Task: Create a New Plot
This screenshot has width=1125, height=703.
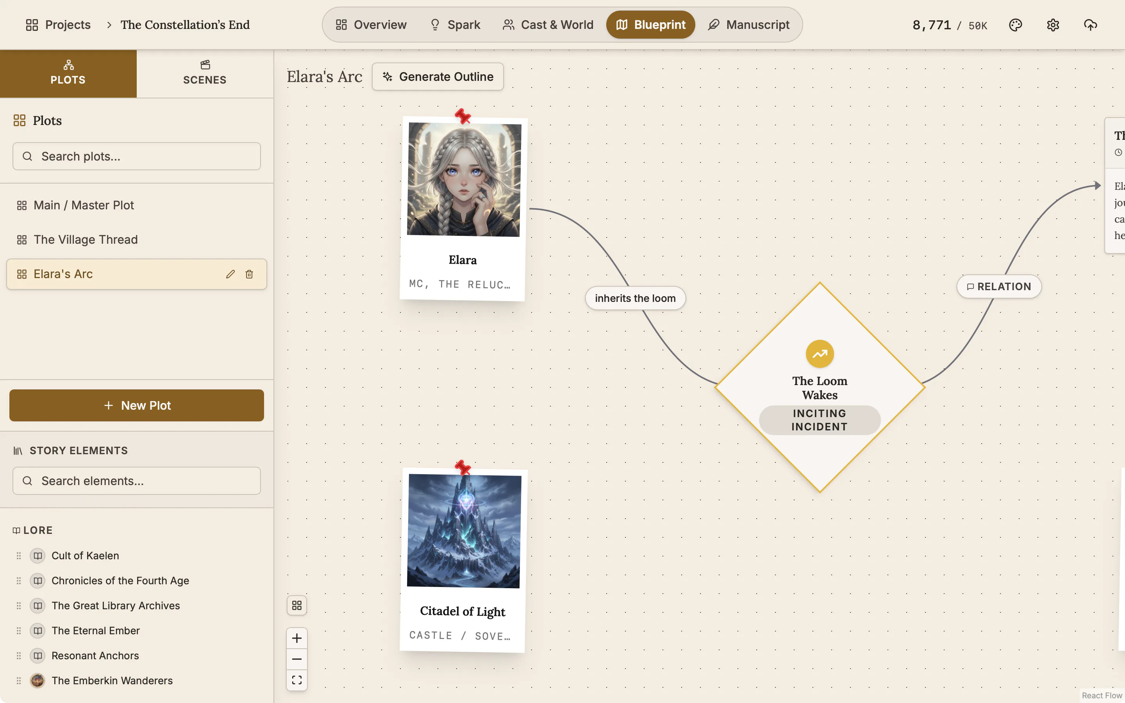Action: [137, 405]
